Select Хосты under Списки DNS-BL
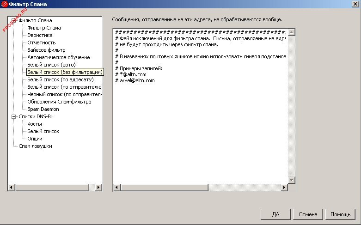Viewport: 361px width, 225px height. (x=35, y=124)
